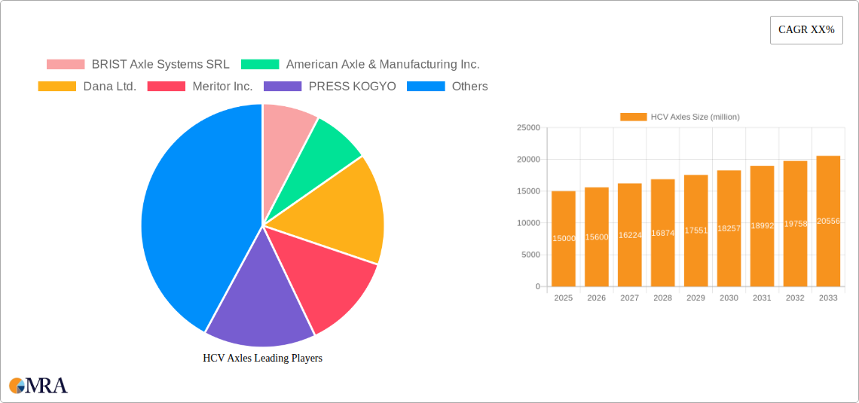Click the 'HCV Axles Leading Players' caption
This screenshot has height=403, width=859.
[x=262, y=358]
